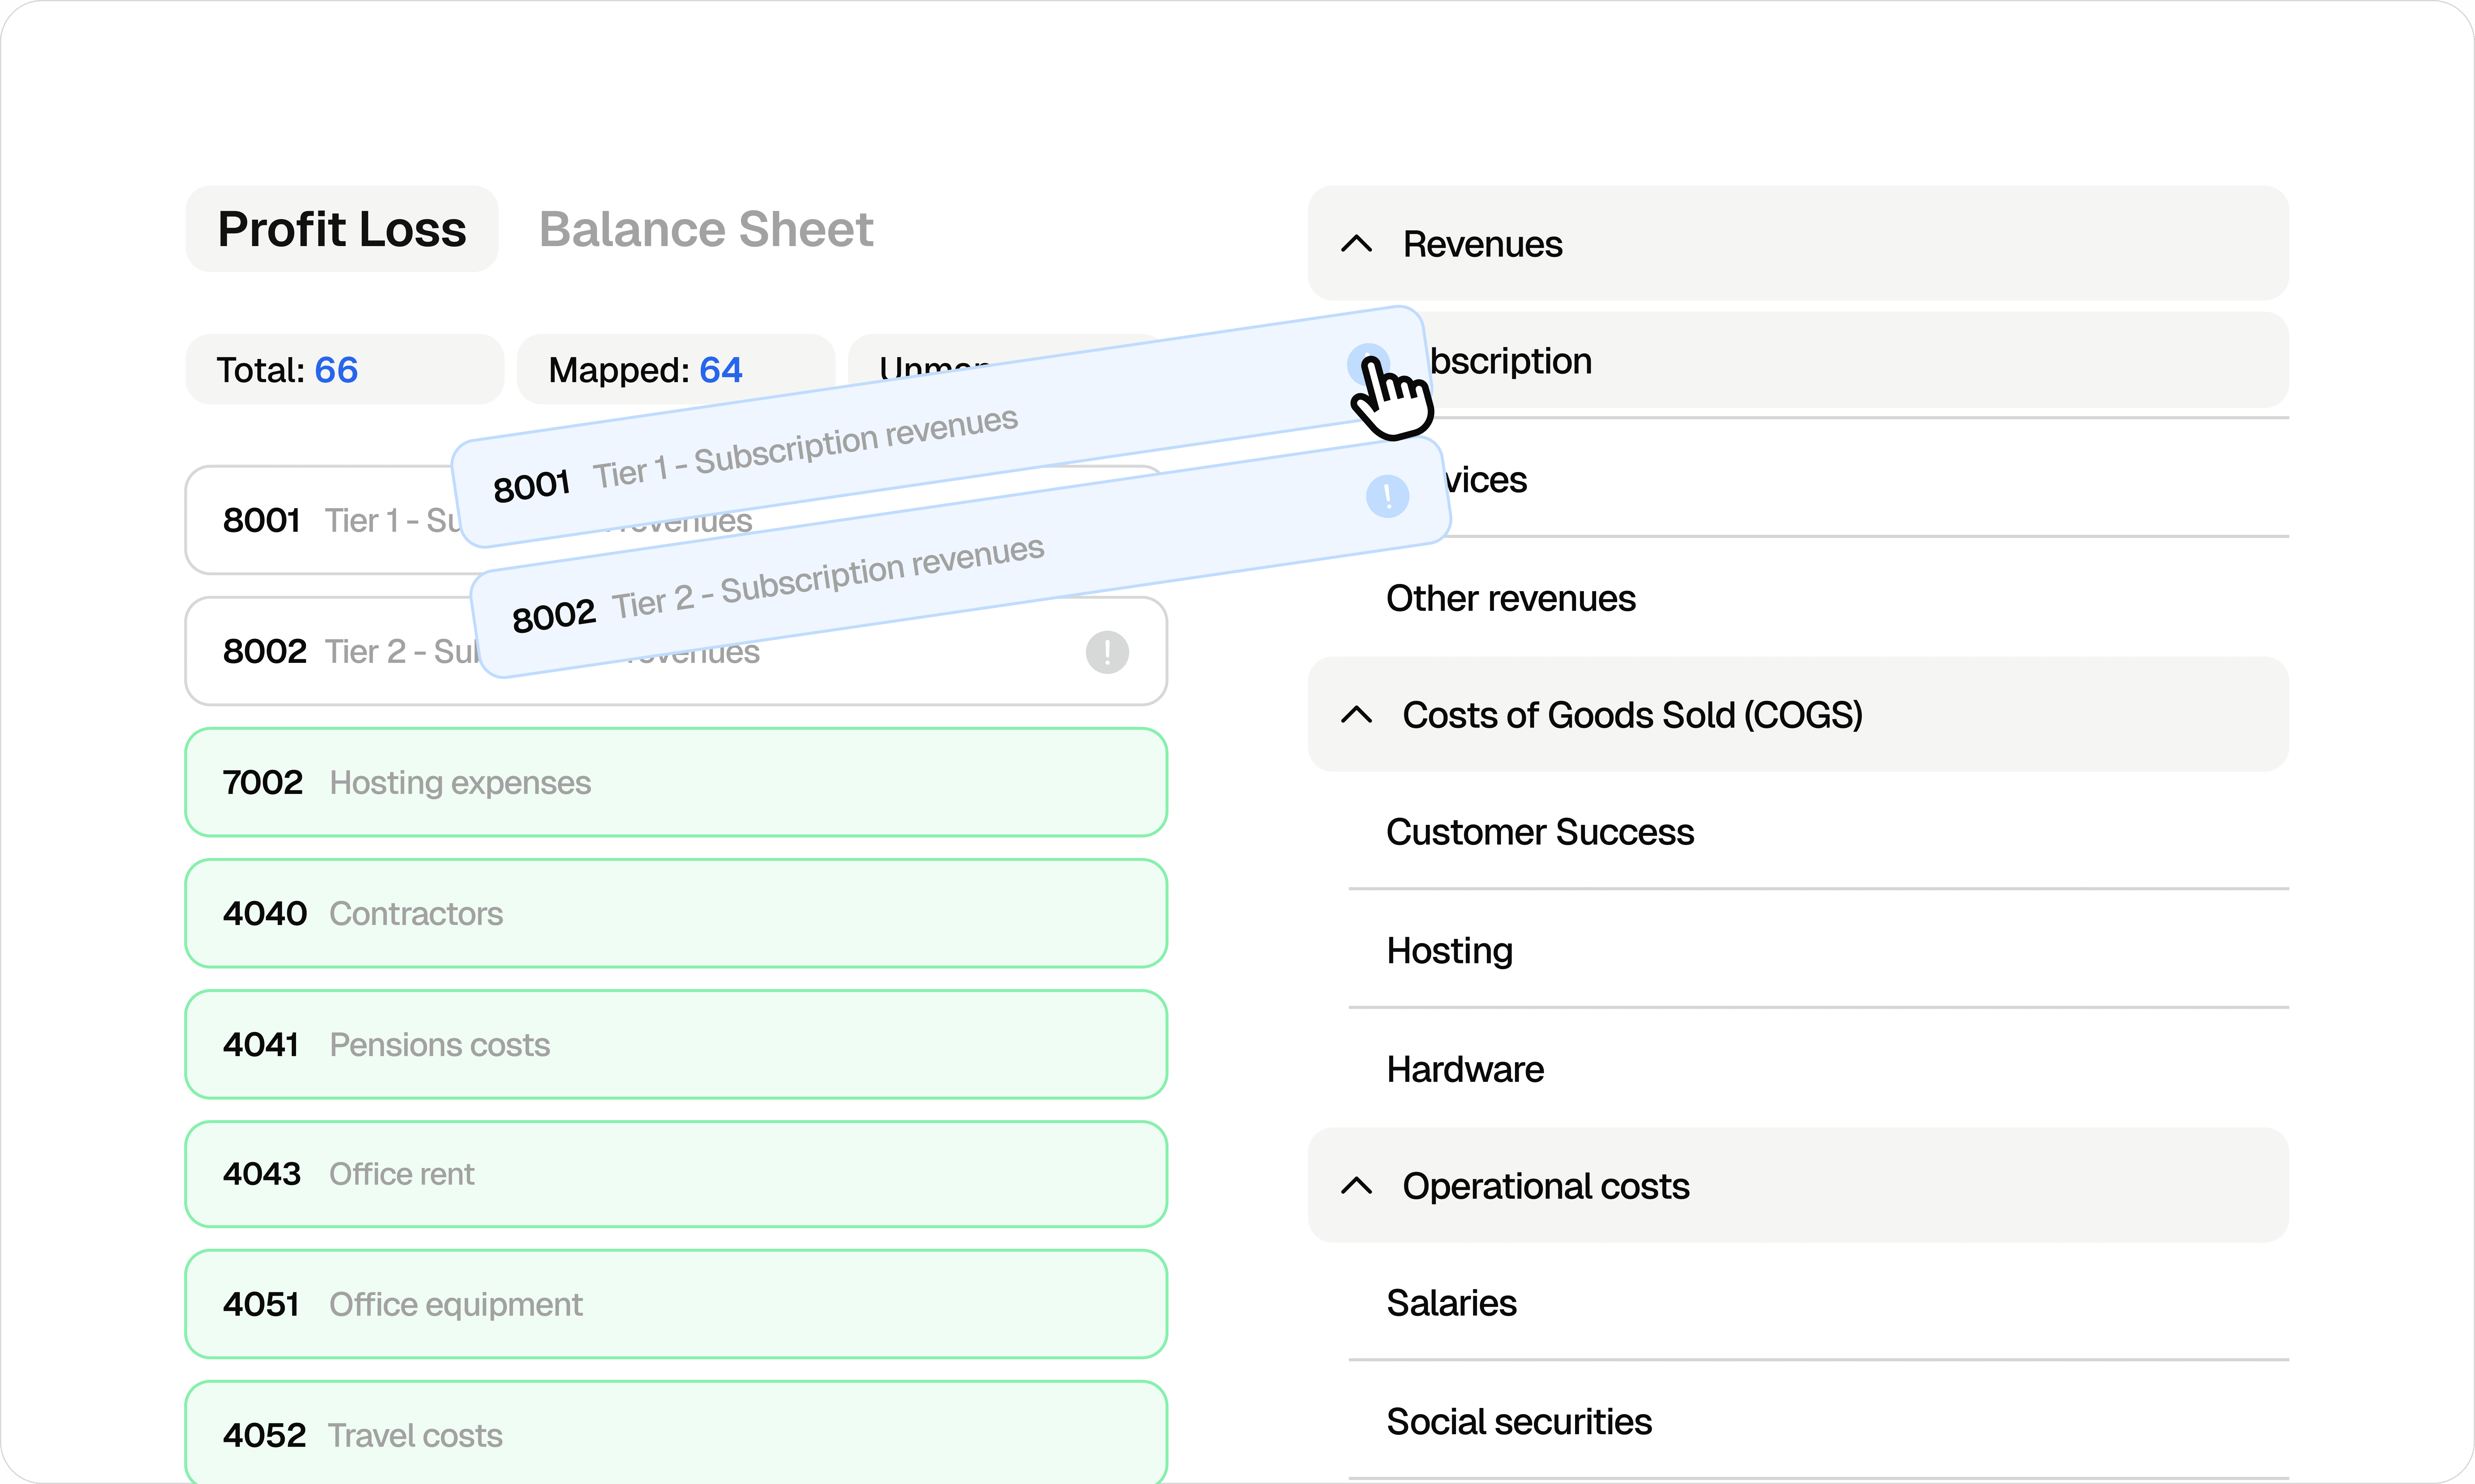The width and height of the screenshot is (2475, 1484).
Task: Select the 4043 Office rent account
Action: pyautogui.click(x=676, y=1174)
